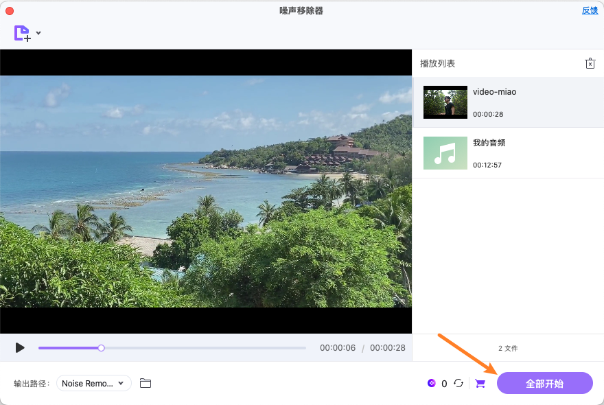Clear the playlist using the trash icon
Screen dimensions: 604x405
[x=590, y=62]
